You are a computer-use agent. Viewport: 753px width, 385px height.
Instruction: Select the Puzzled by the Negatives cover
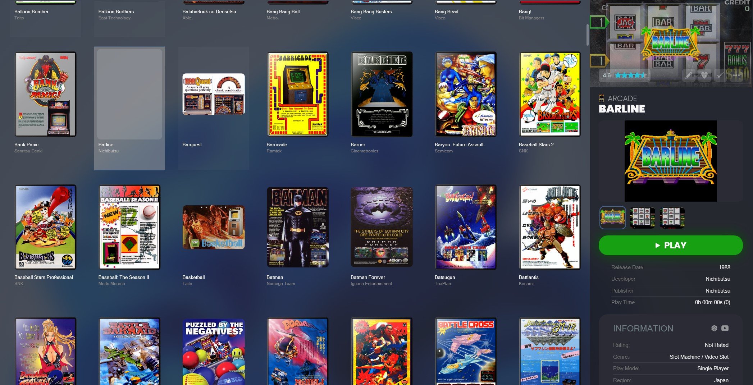(214, 352)
